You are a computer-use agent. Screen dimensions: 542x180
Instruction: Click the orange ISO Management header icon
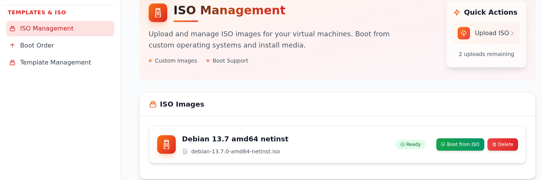[x=158, y=13]
